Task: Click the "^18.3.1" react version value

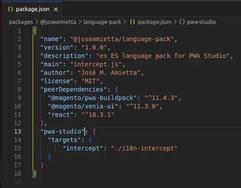Action: tap(98, 115)
